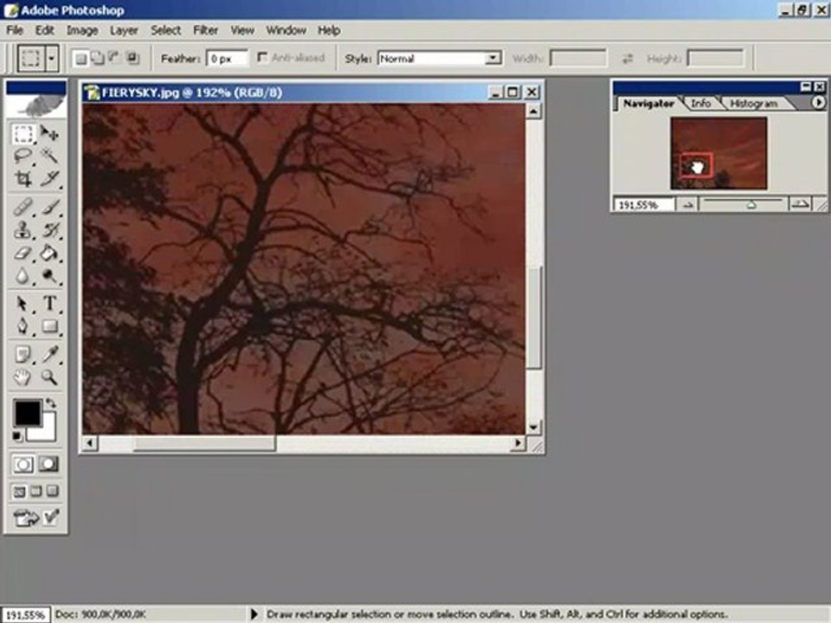The height and width of the screenshot is (623, 831).
Task: Select the Blur tool
Action: pos(23,275)
